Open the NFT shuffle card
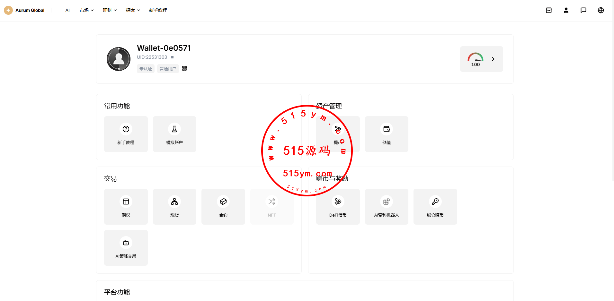This screenshot has width=614, height=301. (x=272, y=207)
